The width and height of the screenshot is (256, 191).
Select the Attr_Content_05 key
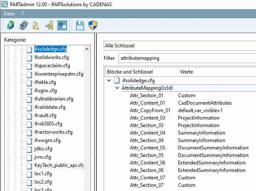[x=147, y=148]
